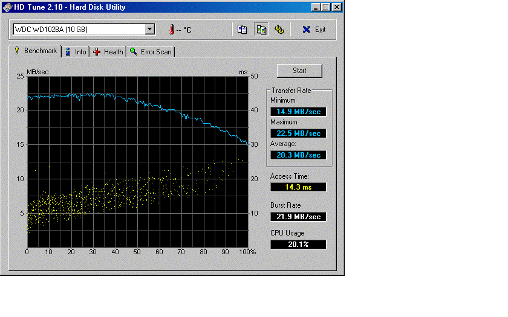The height and width of the screenshot is (317, 508).
Task: Go to the Error Scan tab
Action: [x=151, y=52]
